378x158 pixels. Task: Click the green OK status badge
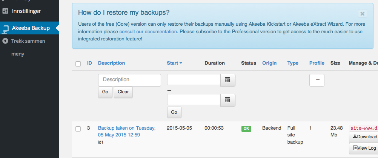tap(246, 129)
